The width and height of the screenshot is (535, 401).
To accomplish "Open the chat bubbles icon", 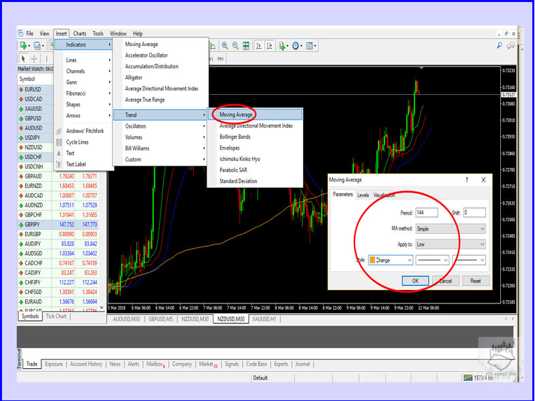I will 511,45.
